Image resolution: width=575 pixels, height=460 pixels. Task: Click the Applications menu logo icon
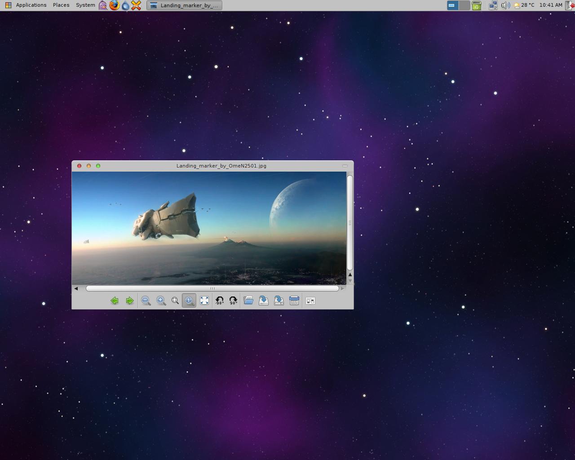pyautogui.click(x=8, y=5)
